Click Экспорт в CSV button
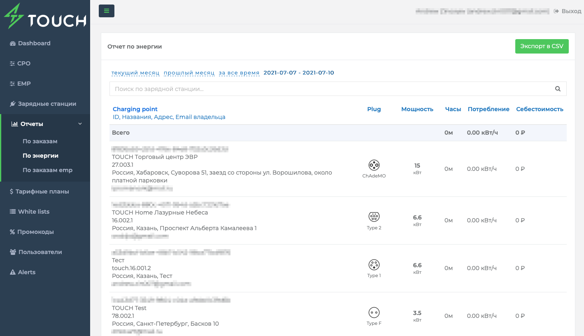 pyautogui.click(x=542, y=46)
